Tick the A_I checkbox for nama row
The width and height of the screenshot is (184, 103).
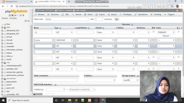pyautogui.click(x=179, y=39)
